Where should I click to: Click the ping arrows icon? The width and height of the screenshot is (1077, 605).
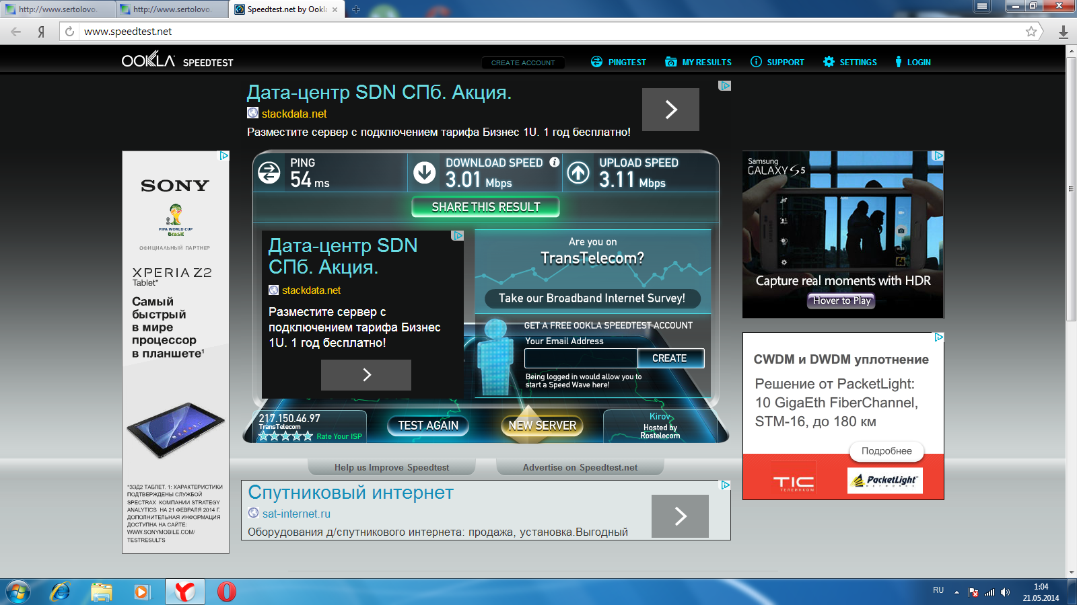coord(269,173)
